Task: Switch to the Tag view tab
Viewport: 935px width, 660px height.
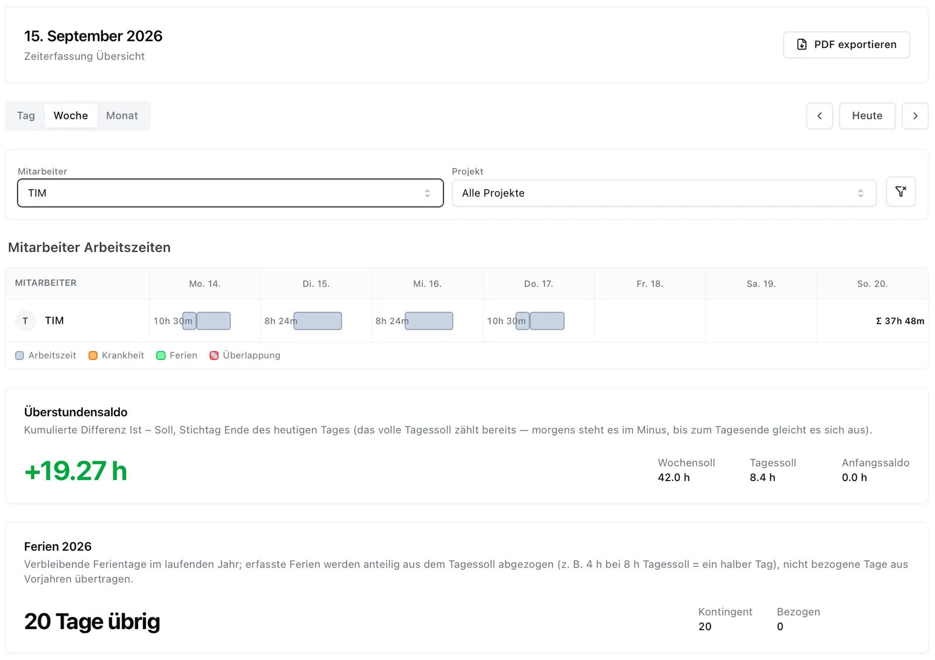Action: pyautogui.click(x=26, y=116)
